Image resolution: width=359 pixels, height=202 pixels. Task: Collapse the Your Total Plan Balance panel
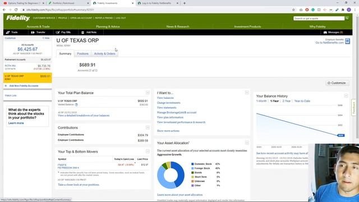148,93
